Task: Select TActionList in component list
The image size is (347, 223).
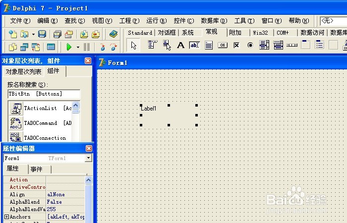Action: [x=40, y=108]
